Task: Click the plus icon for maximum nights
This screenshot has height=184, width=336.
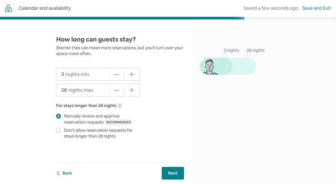Action: tap(132, 90)
